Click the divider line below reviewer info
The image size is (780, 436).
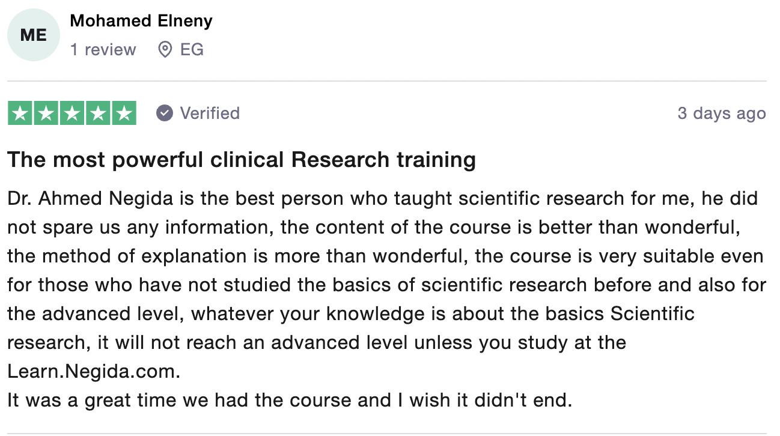pyautogui.click(x=387, y=80)
